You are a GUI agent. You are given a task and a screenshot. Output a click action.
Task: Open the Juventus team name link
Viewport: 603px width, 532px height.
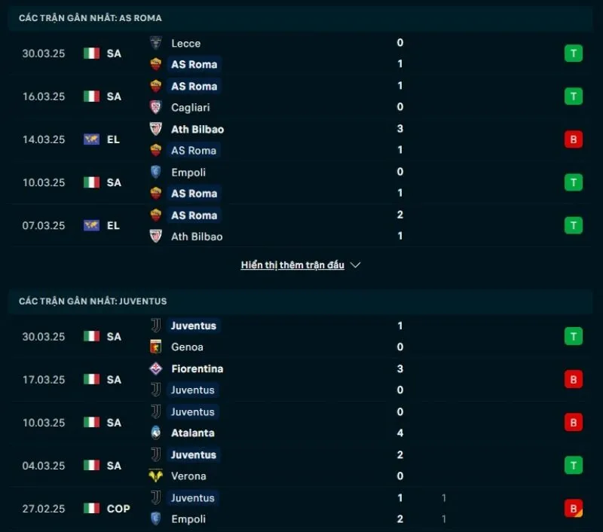[x=193, y=326]
